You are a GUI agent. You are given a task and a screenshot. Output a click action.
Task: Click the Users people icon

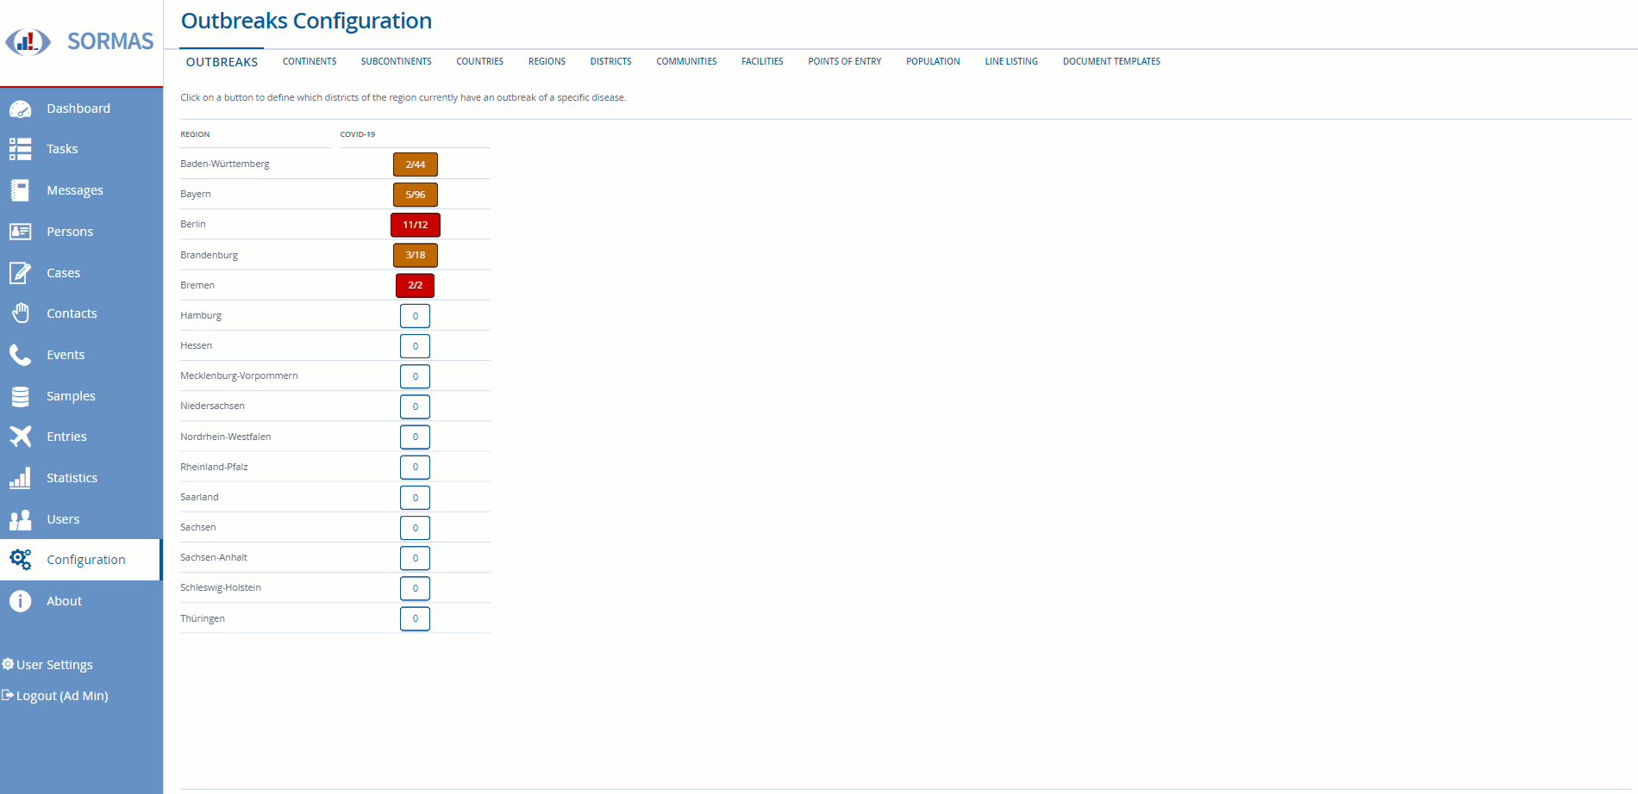tap(21, 519)
